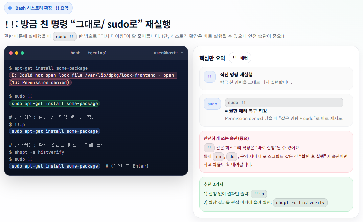Click the red dot in terminal title bar
Image resolution: width=363 pixels, height=222 pixels.
[10, 53]
